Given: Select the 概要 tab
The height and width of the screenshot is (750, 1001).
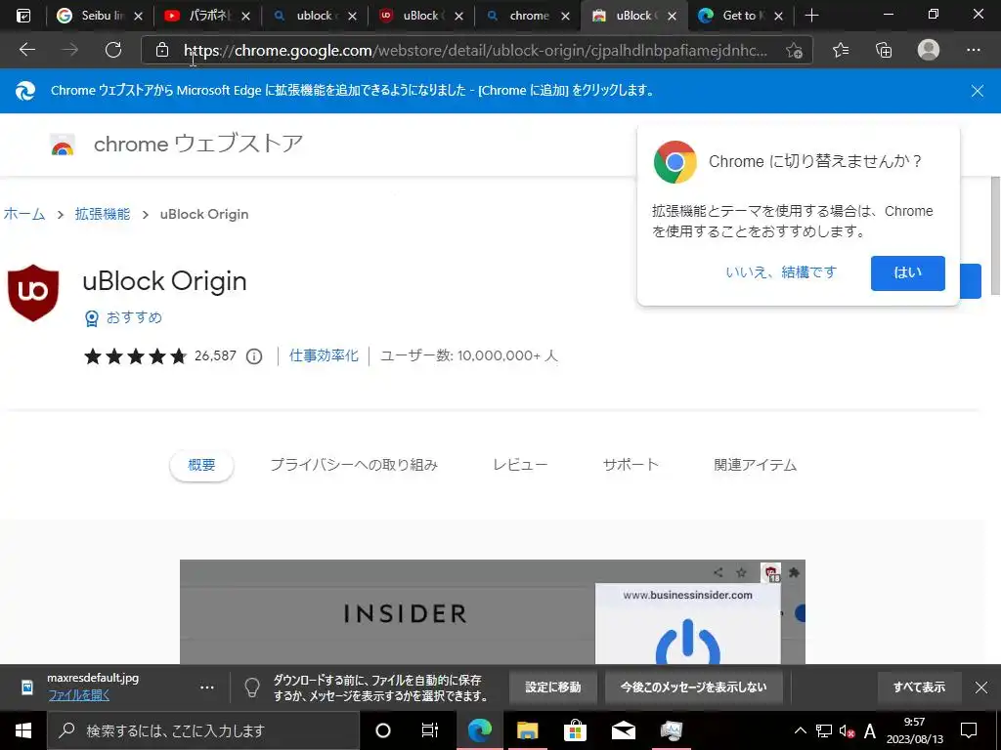Looking at the screenshot, I should point(201,465).
